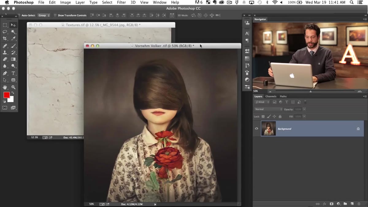Toggle the Auto-Select checkbox
Screen dimensions: 368x207
[19, 15]
